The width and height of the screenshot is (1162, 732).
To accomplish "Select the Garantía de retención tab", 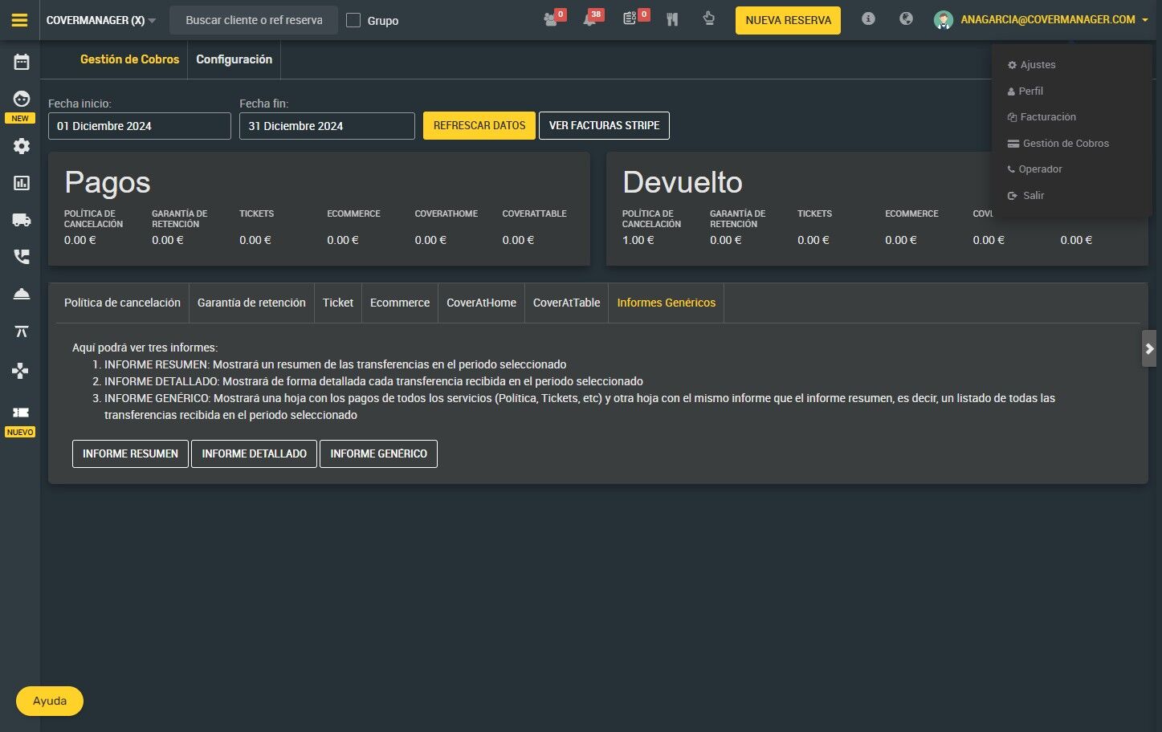I will (251, 303).
